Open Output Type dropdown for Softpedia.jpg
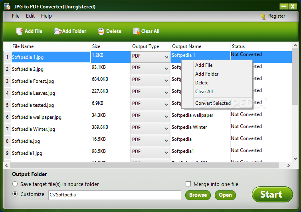The height and width of the screenshot is (212, 301). click(x=150, y=141)
